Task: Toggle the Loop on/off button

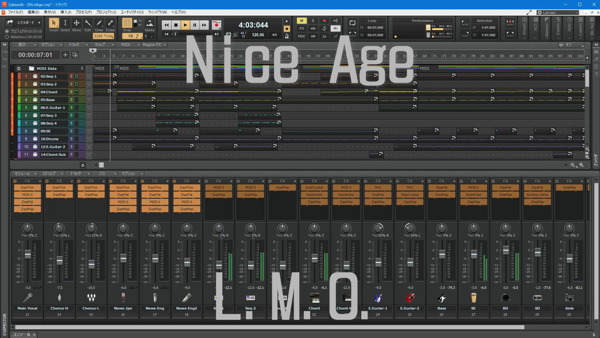Action: tap(352, 23)
